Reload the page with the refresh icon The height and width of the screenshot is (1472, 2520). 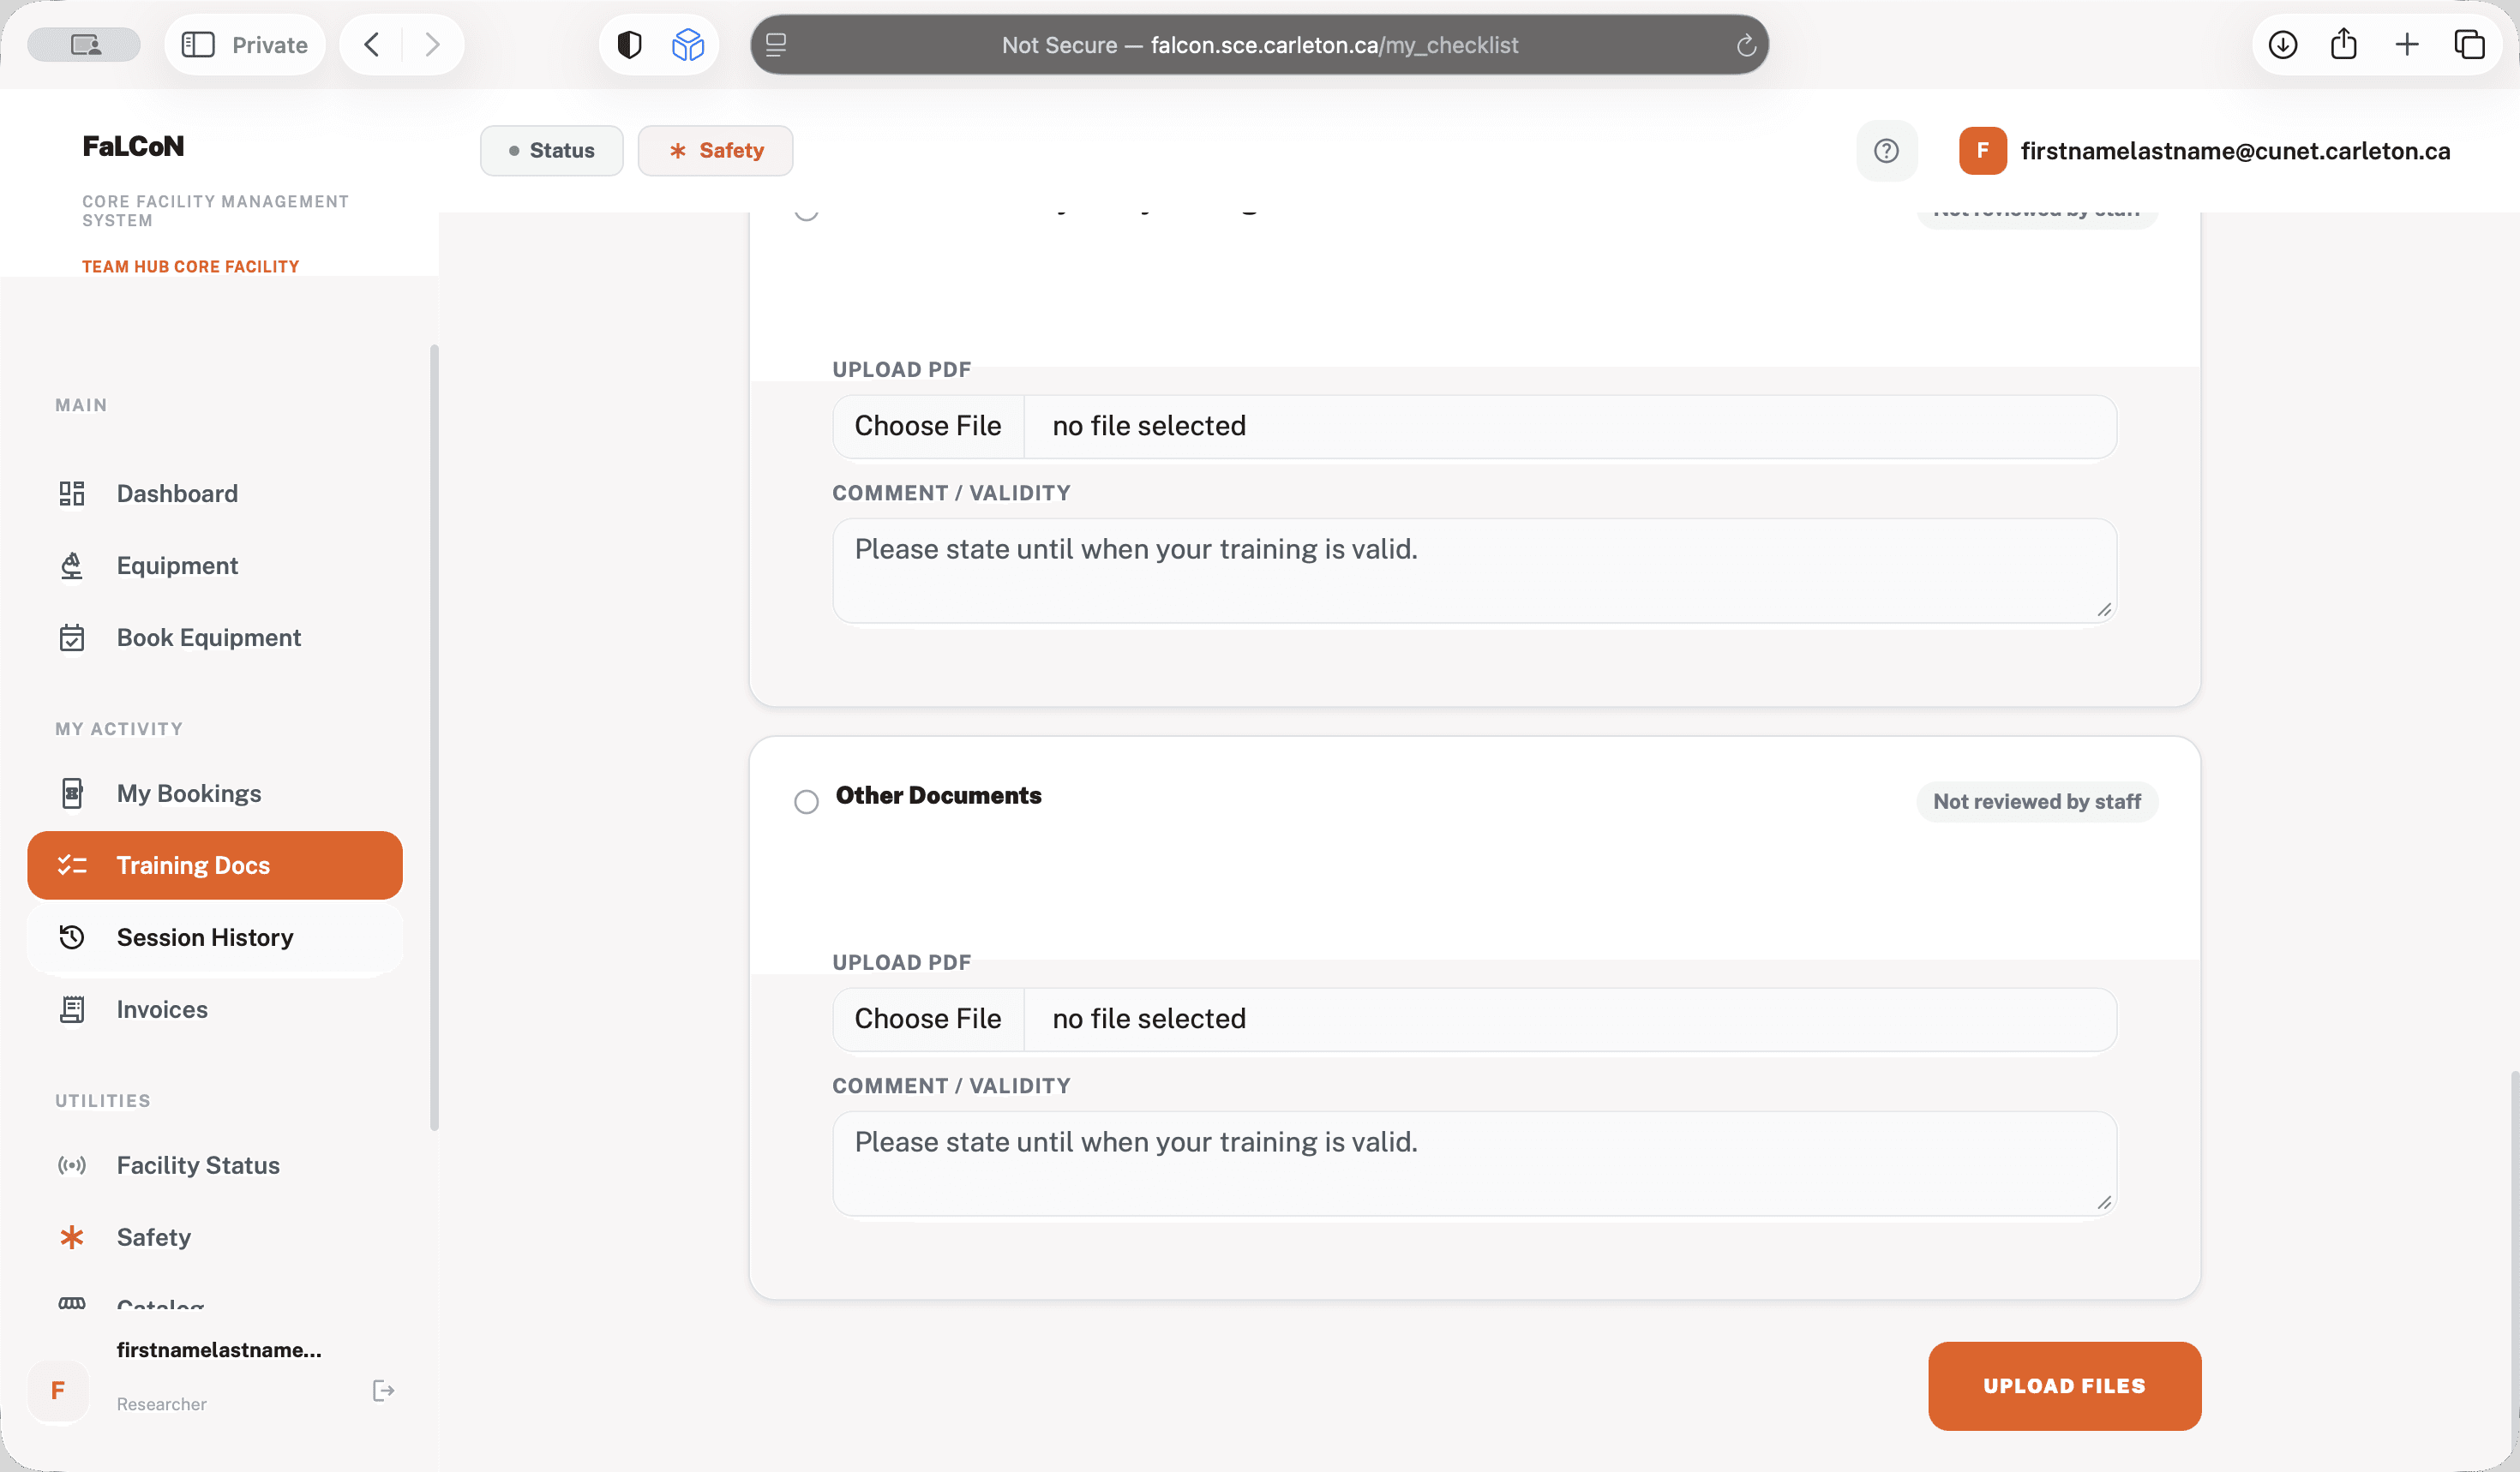(1746, 45)
